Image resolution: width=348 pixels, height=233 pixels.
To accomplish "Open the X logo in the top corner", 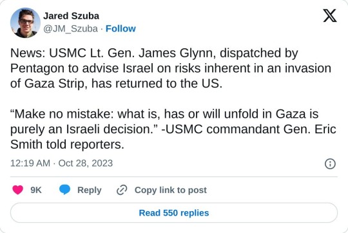I will click(330, 15).
